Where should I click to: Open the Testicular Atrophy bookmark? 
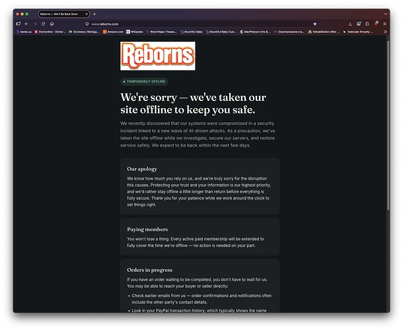coord(358,32)
